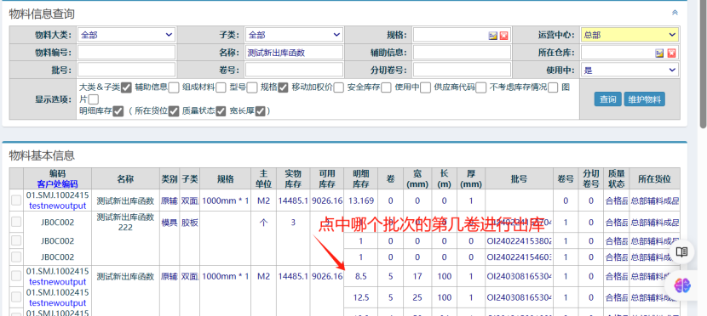Select the first row checkbox in the table
707x316 pixels.
click(16, 201)
